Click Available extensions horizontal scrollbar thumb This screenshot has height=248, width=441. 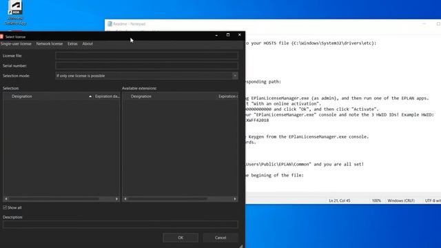pos(167,199)
